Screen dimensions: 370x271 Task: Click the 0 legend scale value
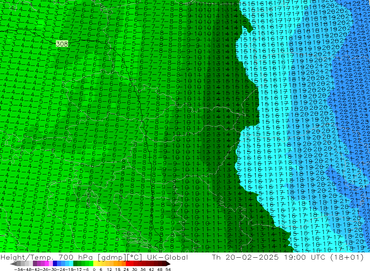pyautogui.click(x=94, y=270)
